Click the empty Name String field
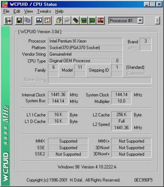The width and height of the screenshot is (164, 187). pyautogui.click(x=100, y=80)
